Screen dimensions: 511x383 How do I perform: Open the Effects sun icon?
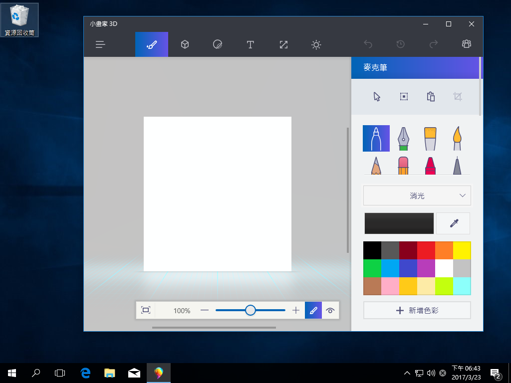[316, 44]
